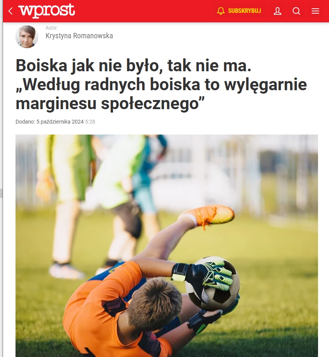
Task: Click the red header bar empty area
Action: click(x=146, y=11)
